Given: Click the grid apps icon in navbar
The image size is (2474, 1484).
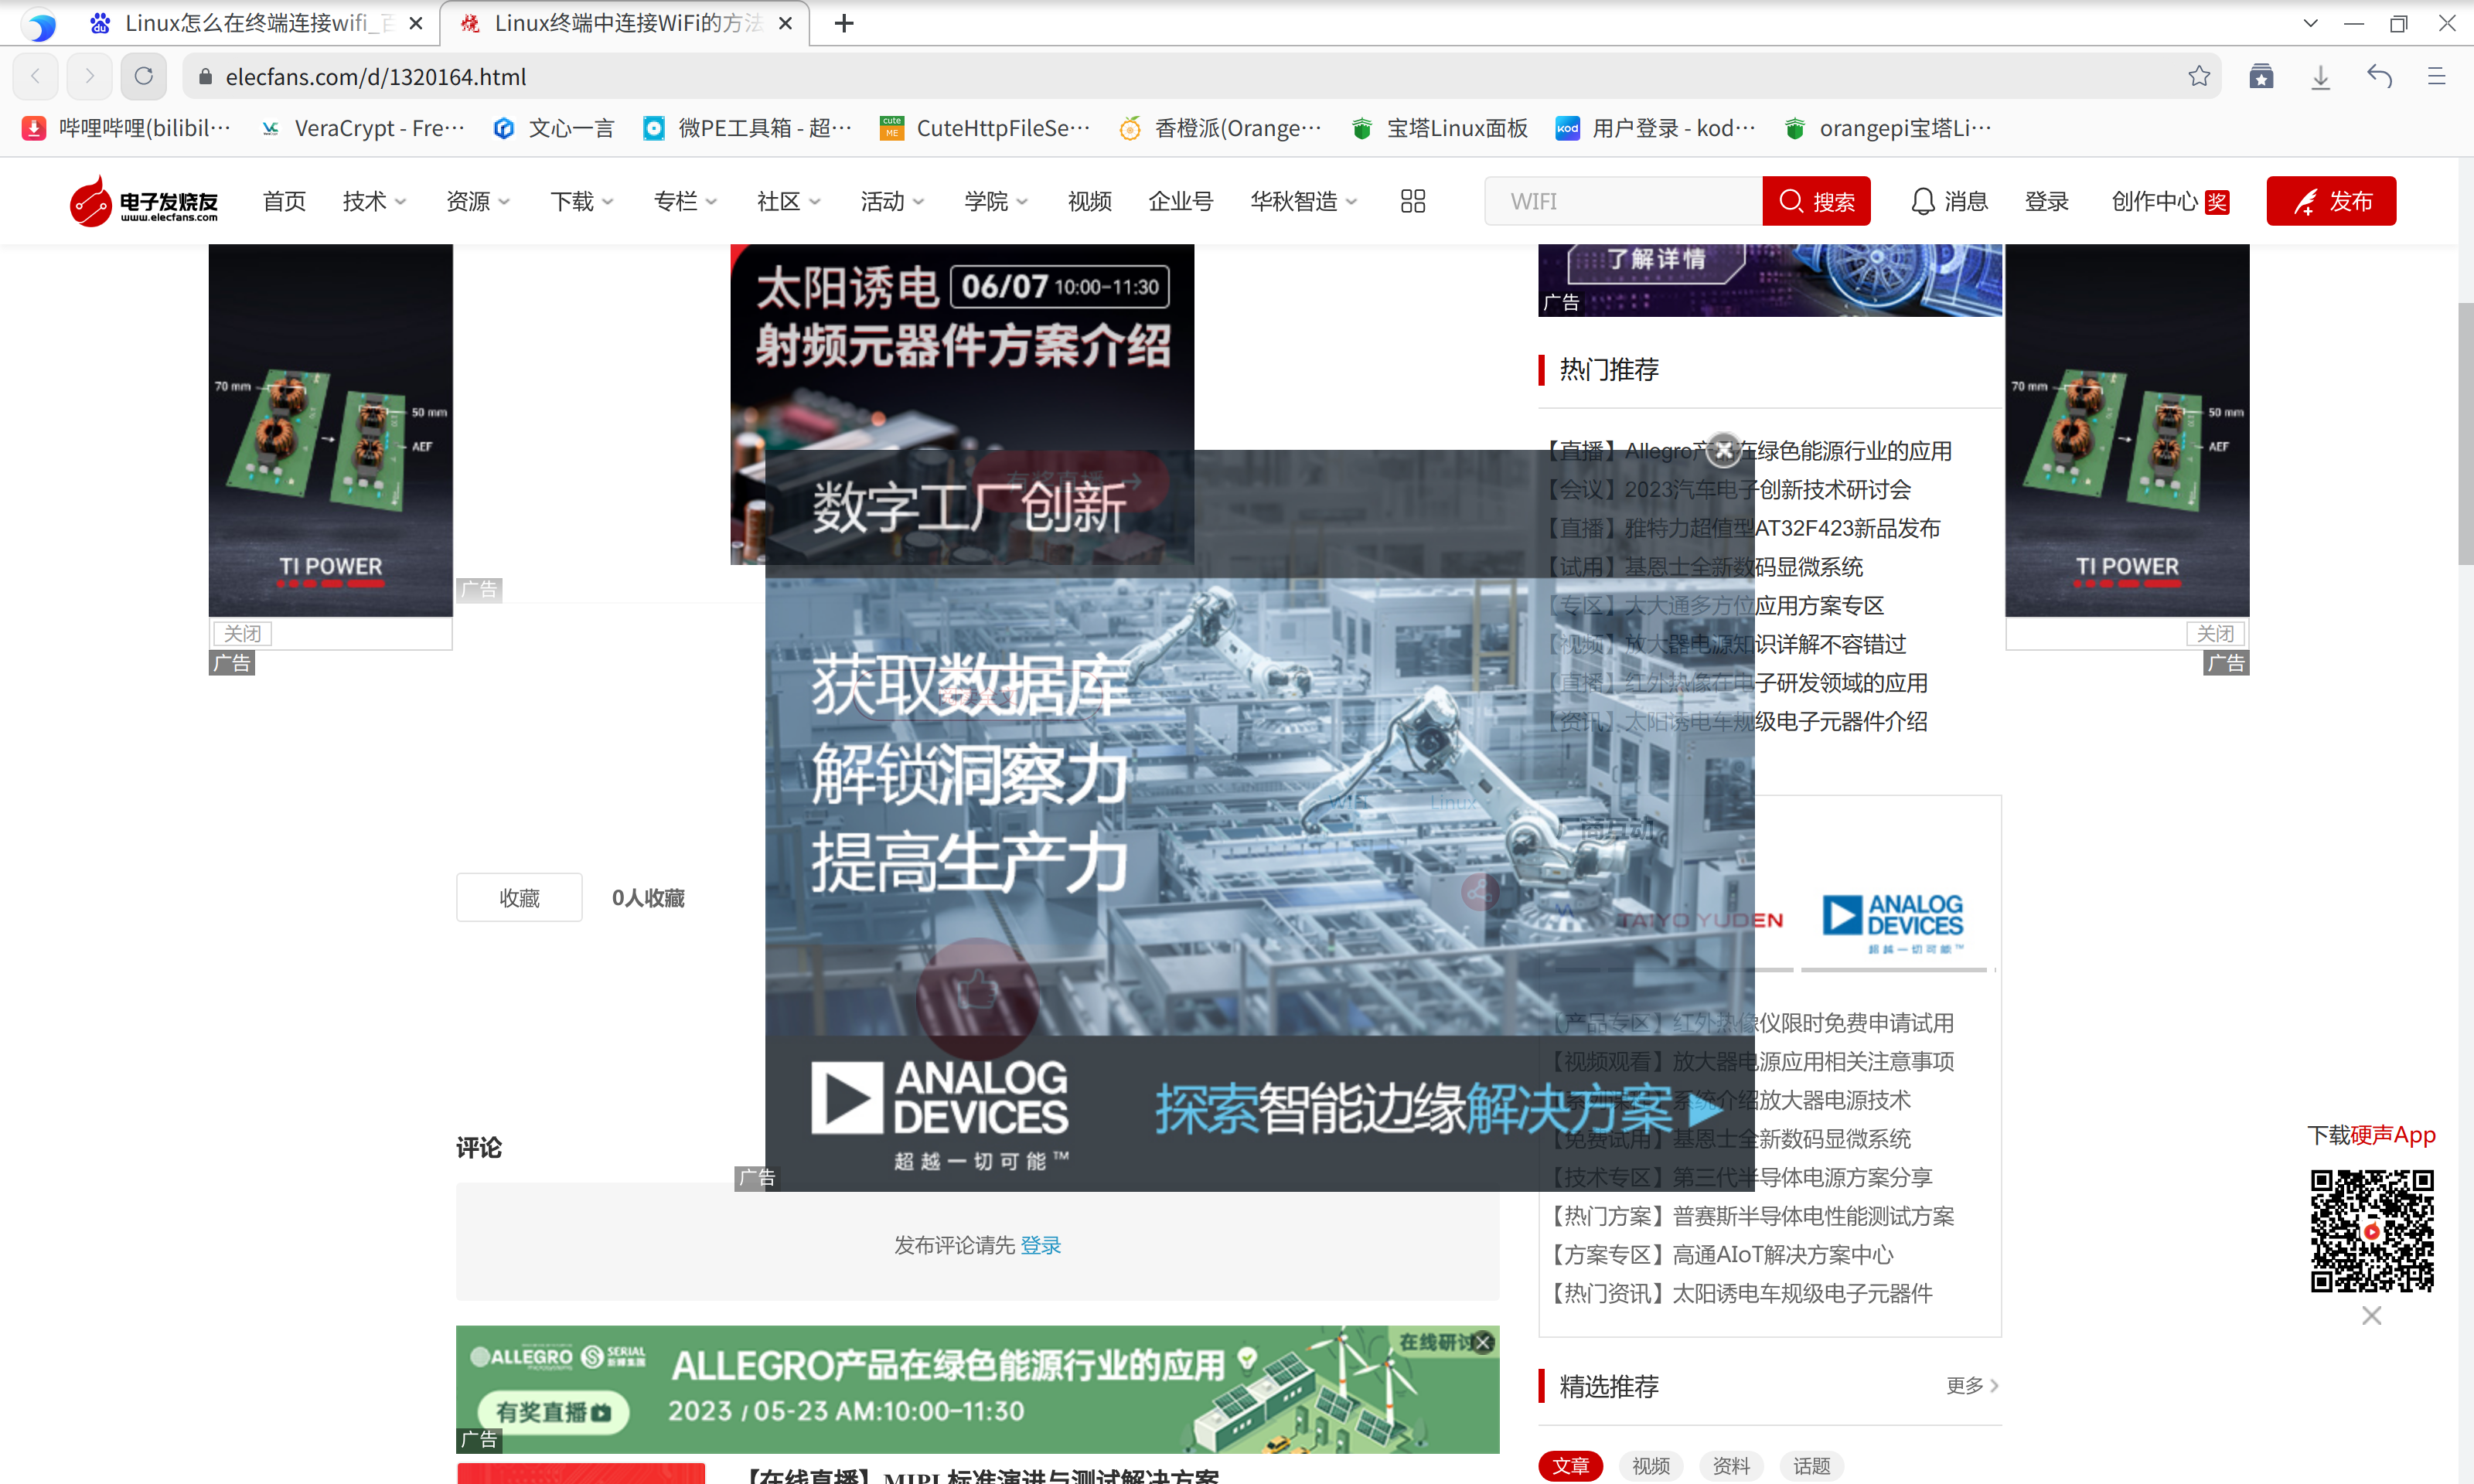Looking at the screenshot, I should pyautogui.click(x=1412, y=201).
